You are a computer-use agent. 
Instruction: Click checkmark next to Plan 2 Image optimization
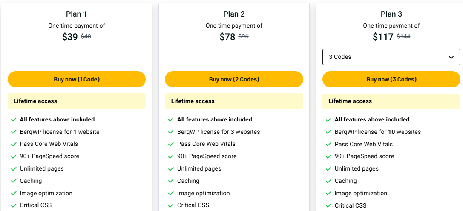[x=171, y=194]
